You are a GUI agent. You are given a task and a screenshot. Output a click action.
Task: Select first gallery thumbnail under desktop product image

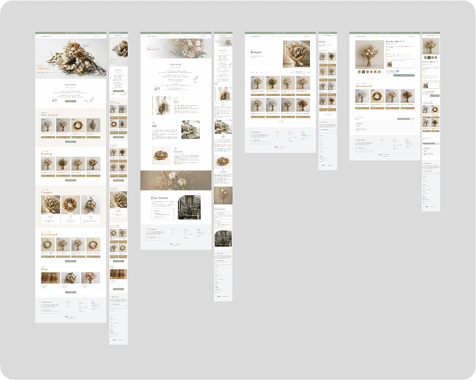[360, 72]
